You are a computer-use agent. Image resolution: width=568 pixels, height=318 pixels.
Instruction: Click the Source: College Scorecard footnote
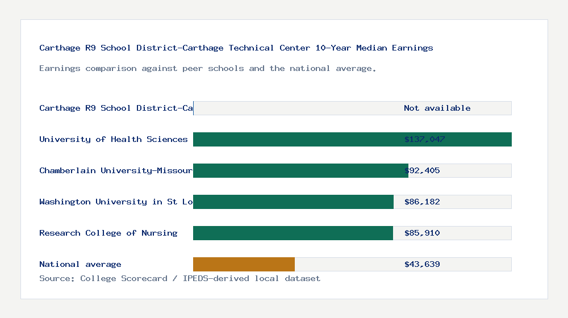179,278
